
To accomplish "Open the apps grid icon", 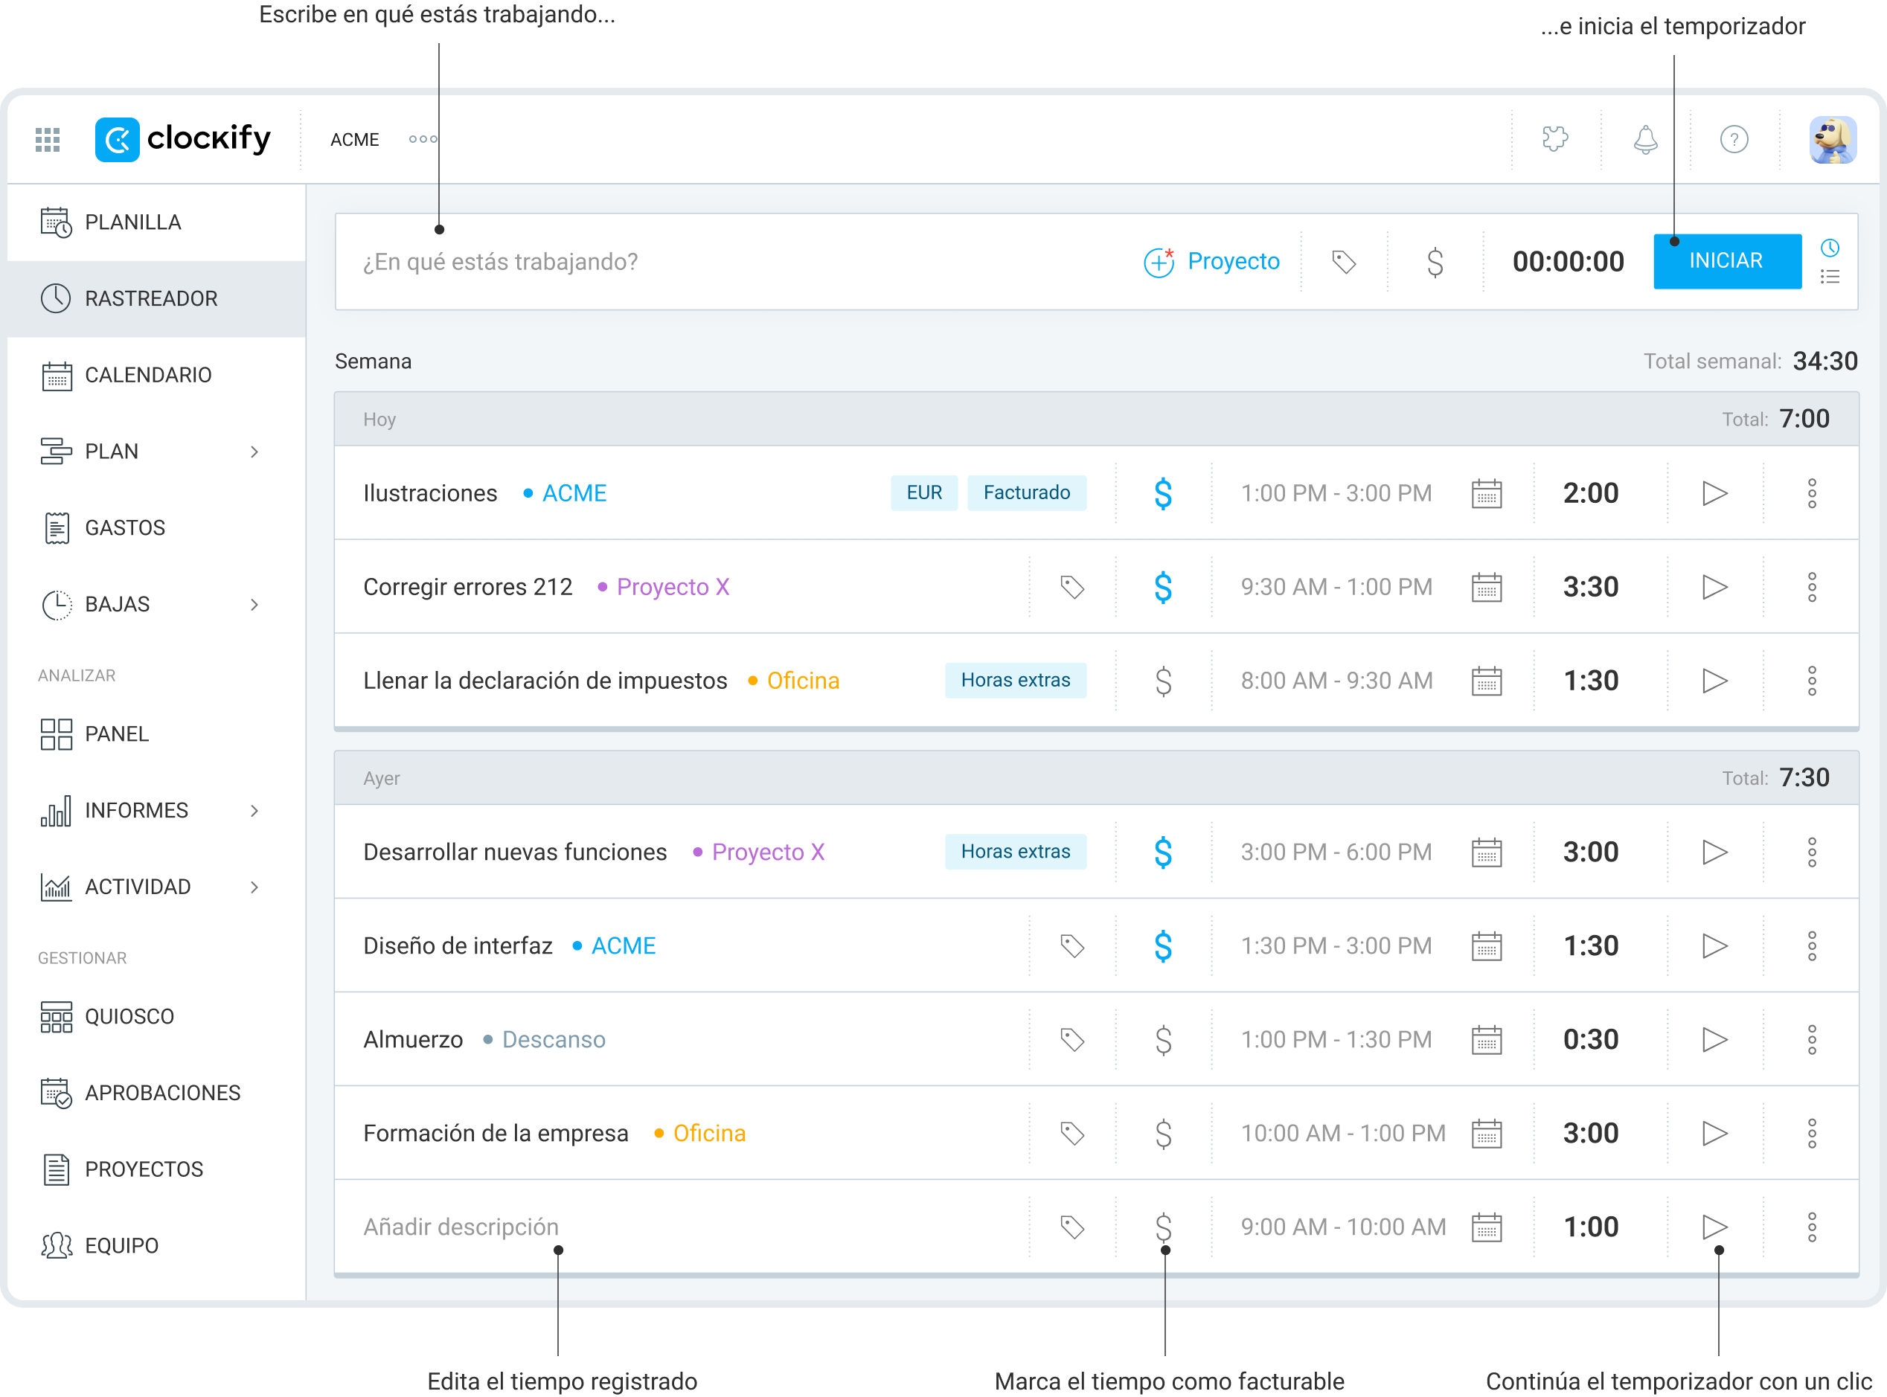I will click(48, 140).
